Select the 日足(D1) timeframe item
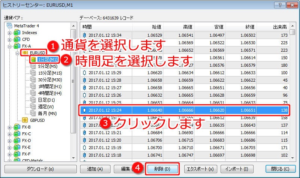The width and height of the screenshot is (300, 178). 46,100
